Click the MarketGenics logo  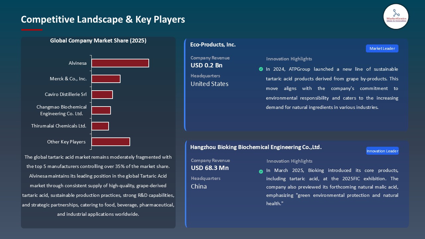click(x=396, y=17)
